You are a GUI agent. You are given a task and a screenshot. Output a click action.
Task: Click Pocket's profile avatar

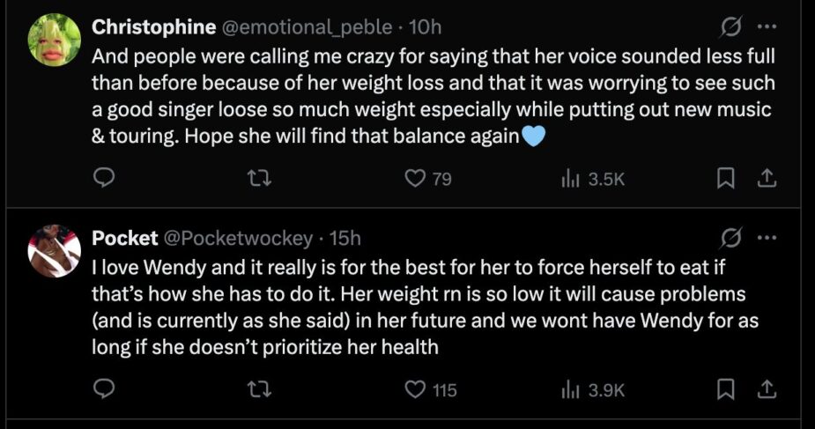point(55,249)
